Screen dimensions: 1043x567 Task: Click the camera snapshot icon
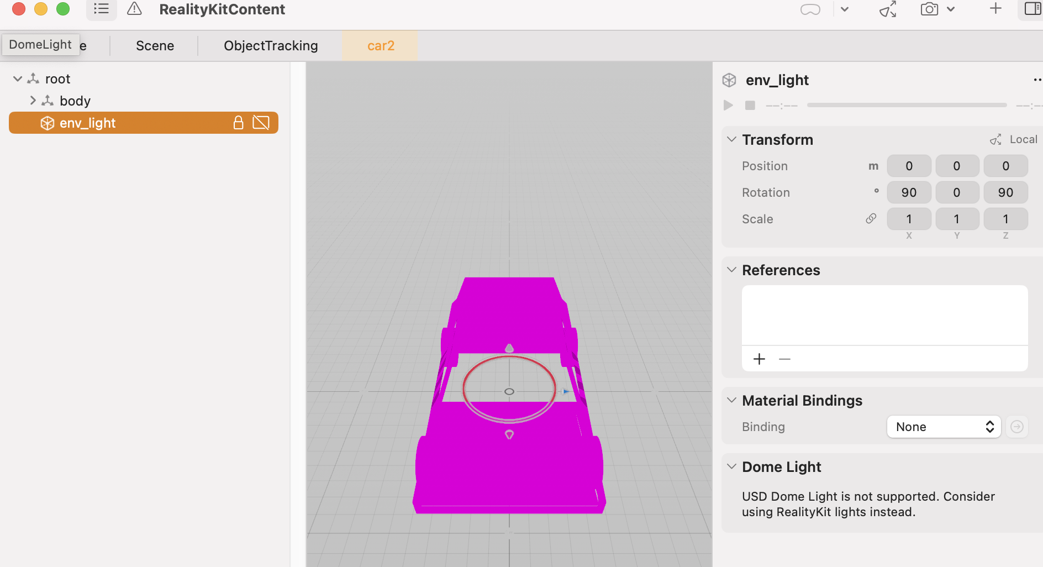(929, 9)
